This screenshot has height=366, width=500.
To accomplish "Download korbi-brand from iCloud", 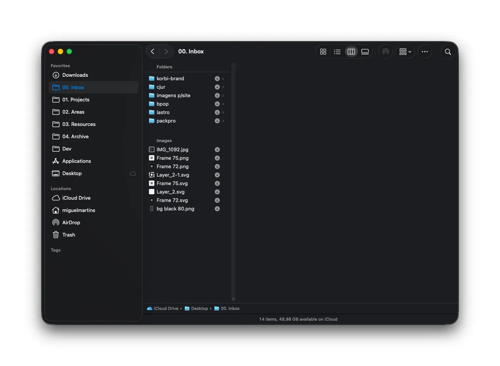I will tap(217, 78).
